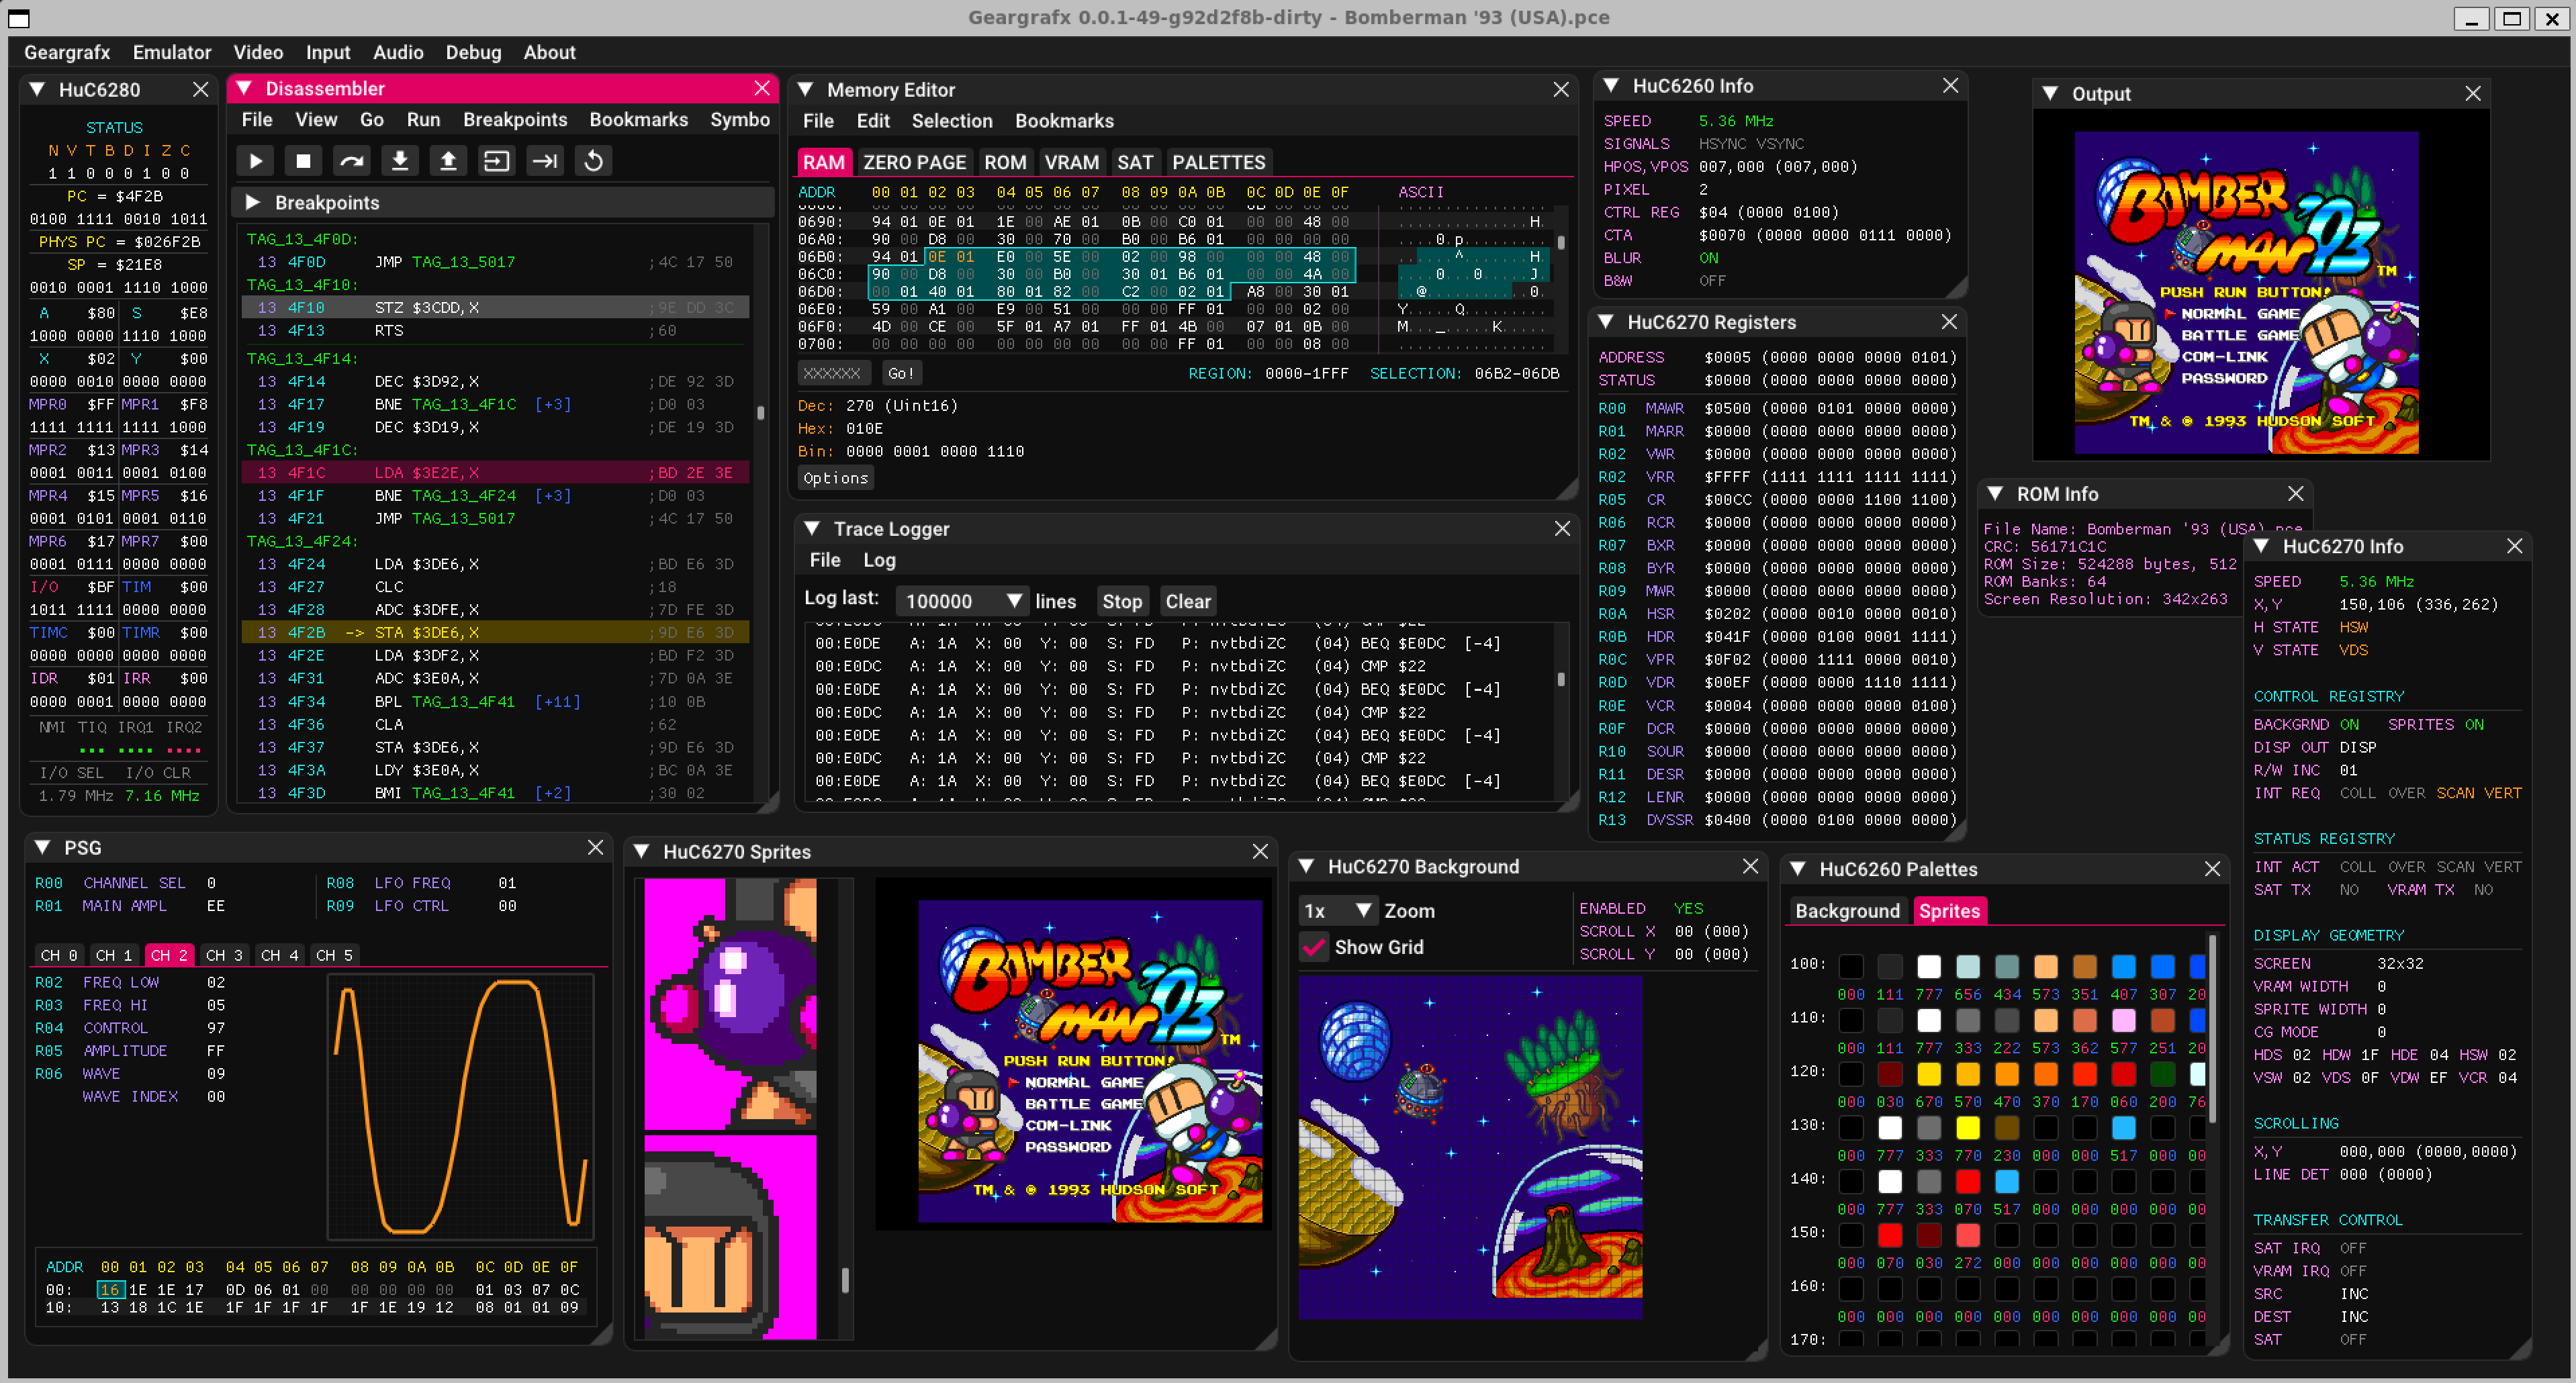Close the Trace Logger panel
Image resolution: width=2576 pixels, height=1383 pixels.
(x=1562, y=529)
